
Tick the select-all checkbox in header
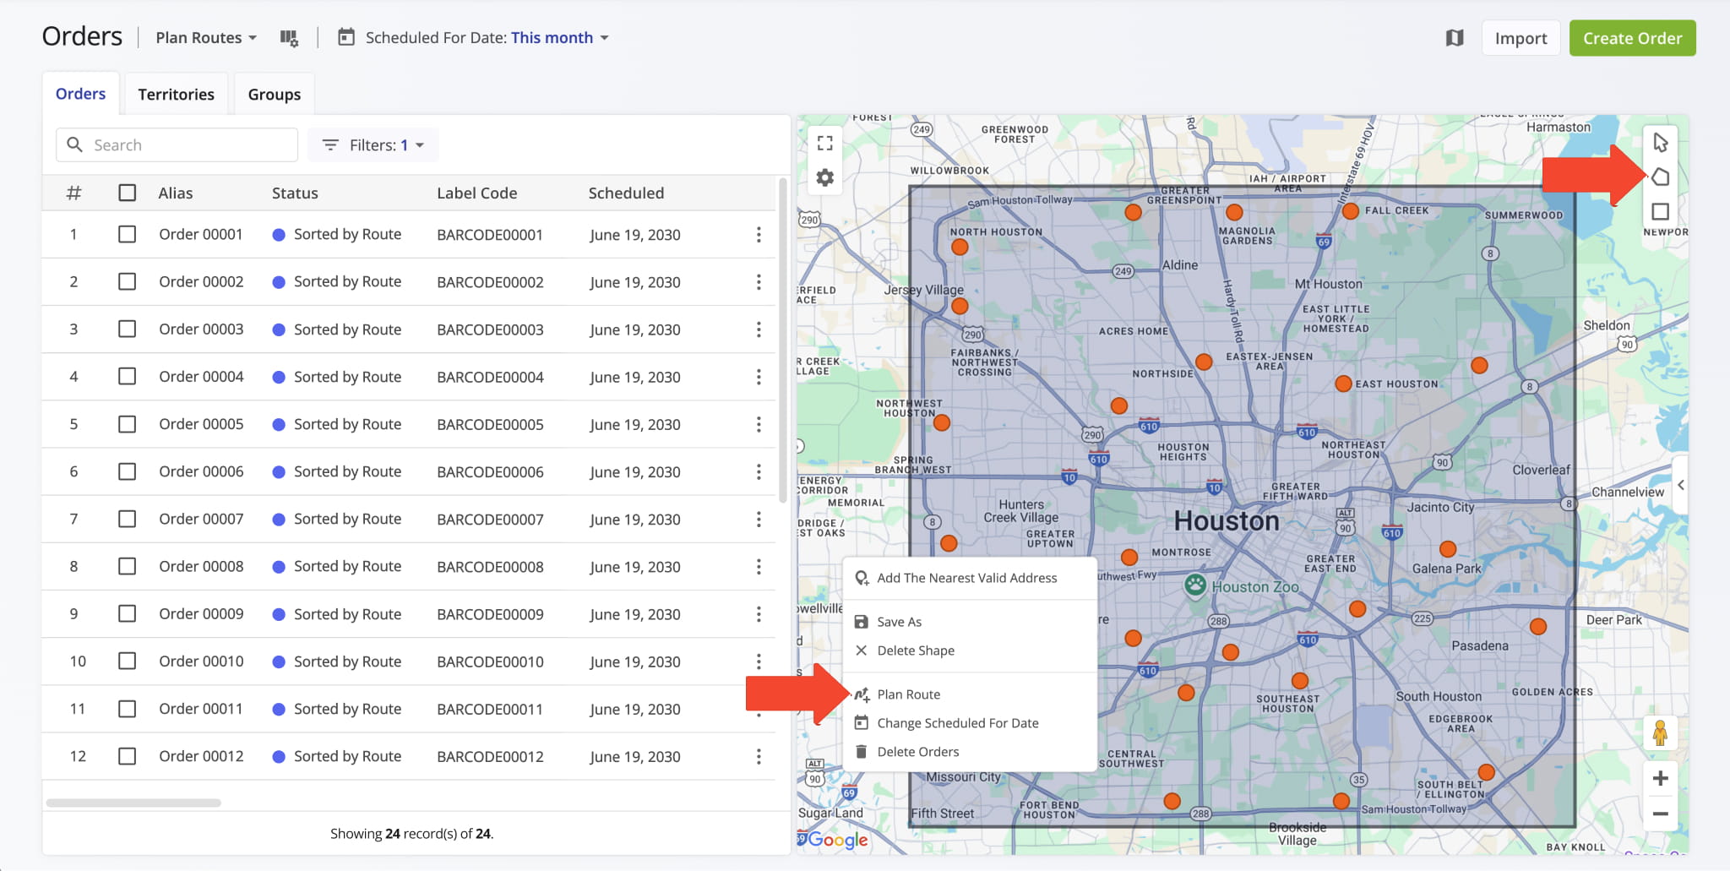click(x=128, y=193)
